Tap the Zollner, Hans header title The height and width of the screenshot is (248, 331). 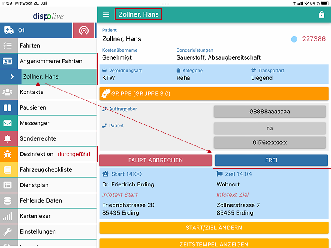[139, 14]
